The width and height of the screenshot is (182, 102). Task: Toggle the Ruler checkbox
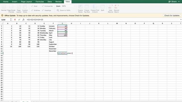point(32,6)
